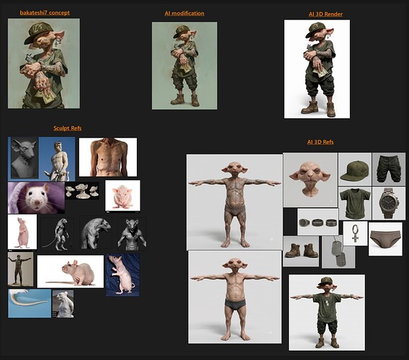Select the original bakateshi7 concept painting
This screenshot has height=360, width=409.
tap(44, 63)
